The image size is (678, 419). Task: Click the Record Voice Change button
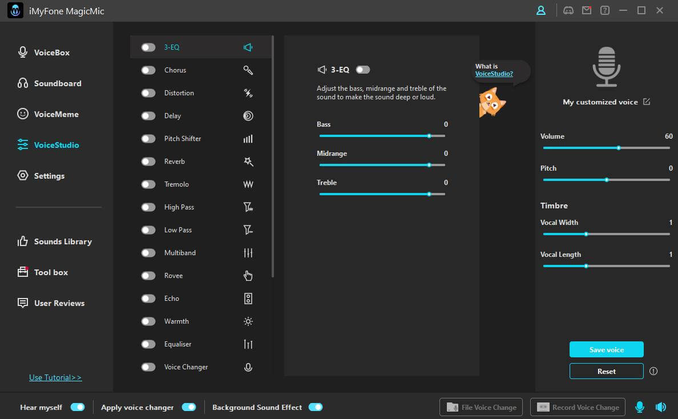(x=578, y=407)
